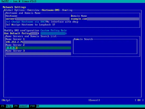The image size is (145, 109).
Task: Click inside the Domain Search box
Action: pos(105,47)
